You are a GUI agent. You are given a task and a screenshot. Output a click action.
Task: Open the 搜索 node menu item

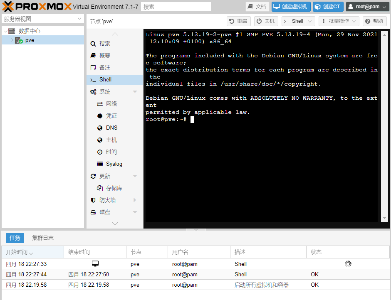114,44
